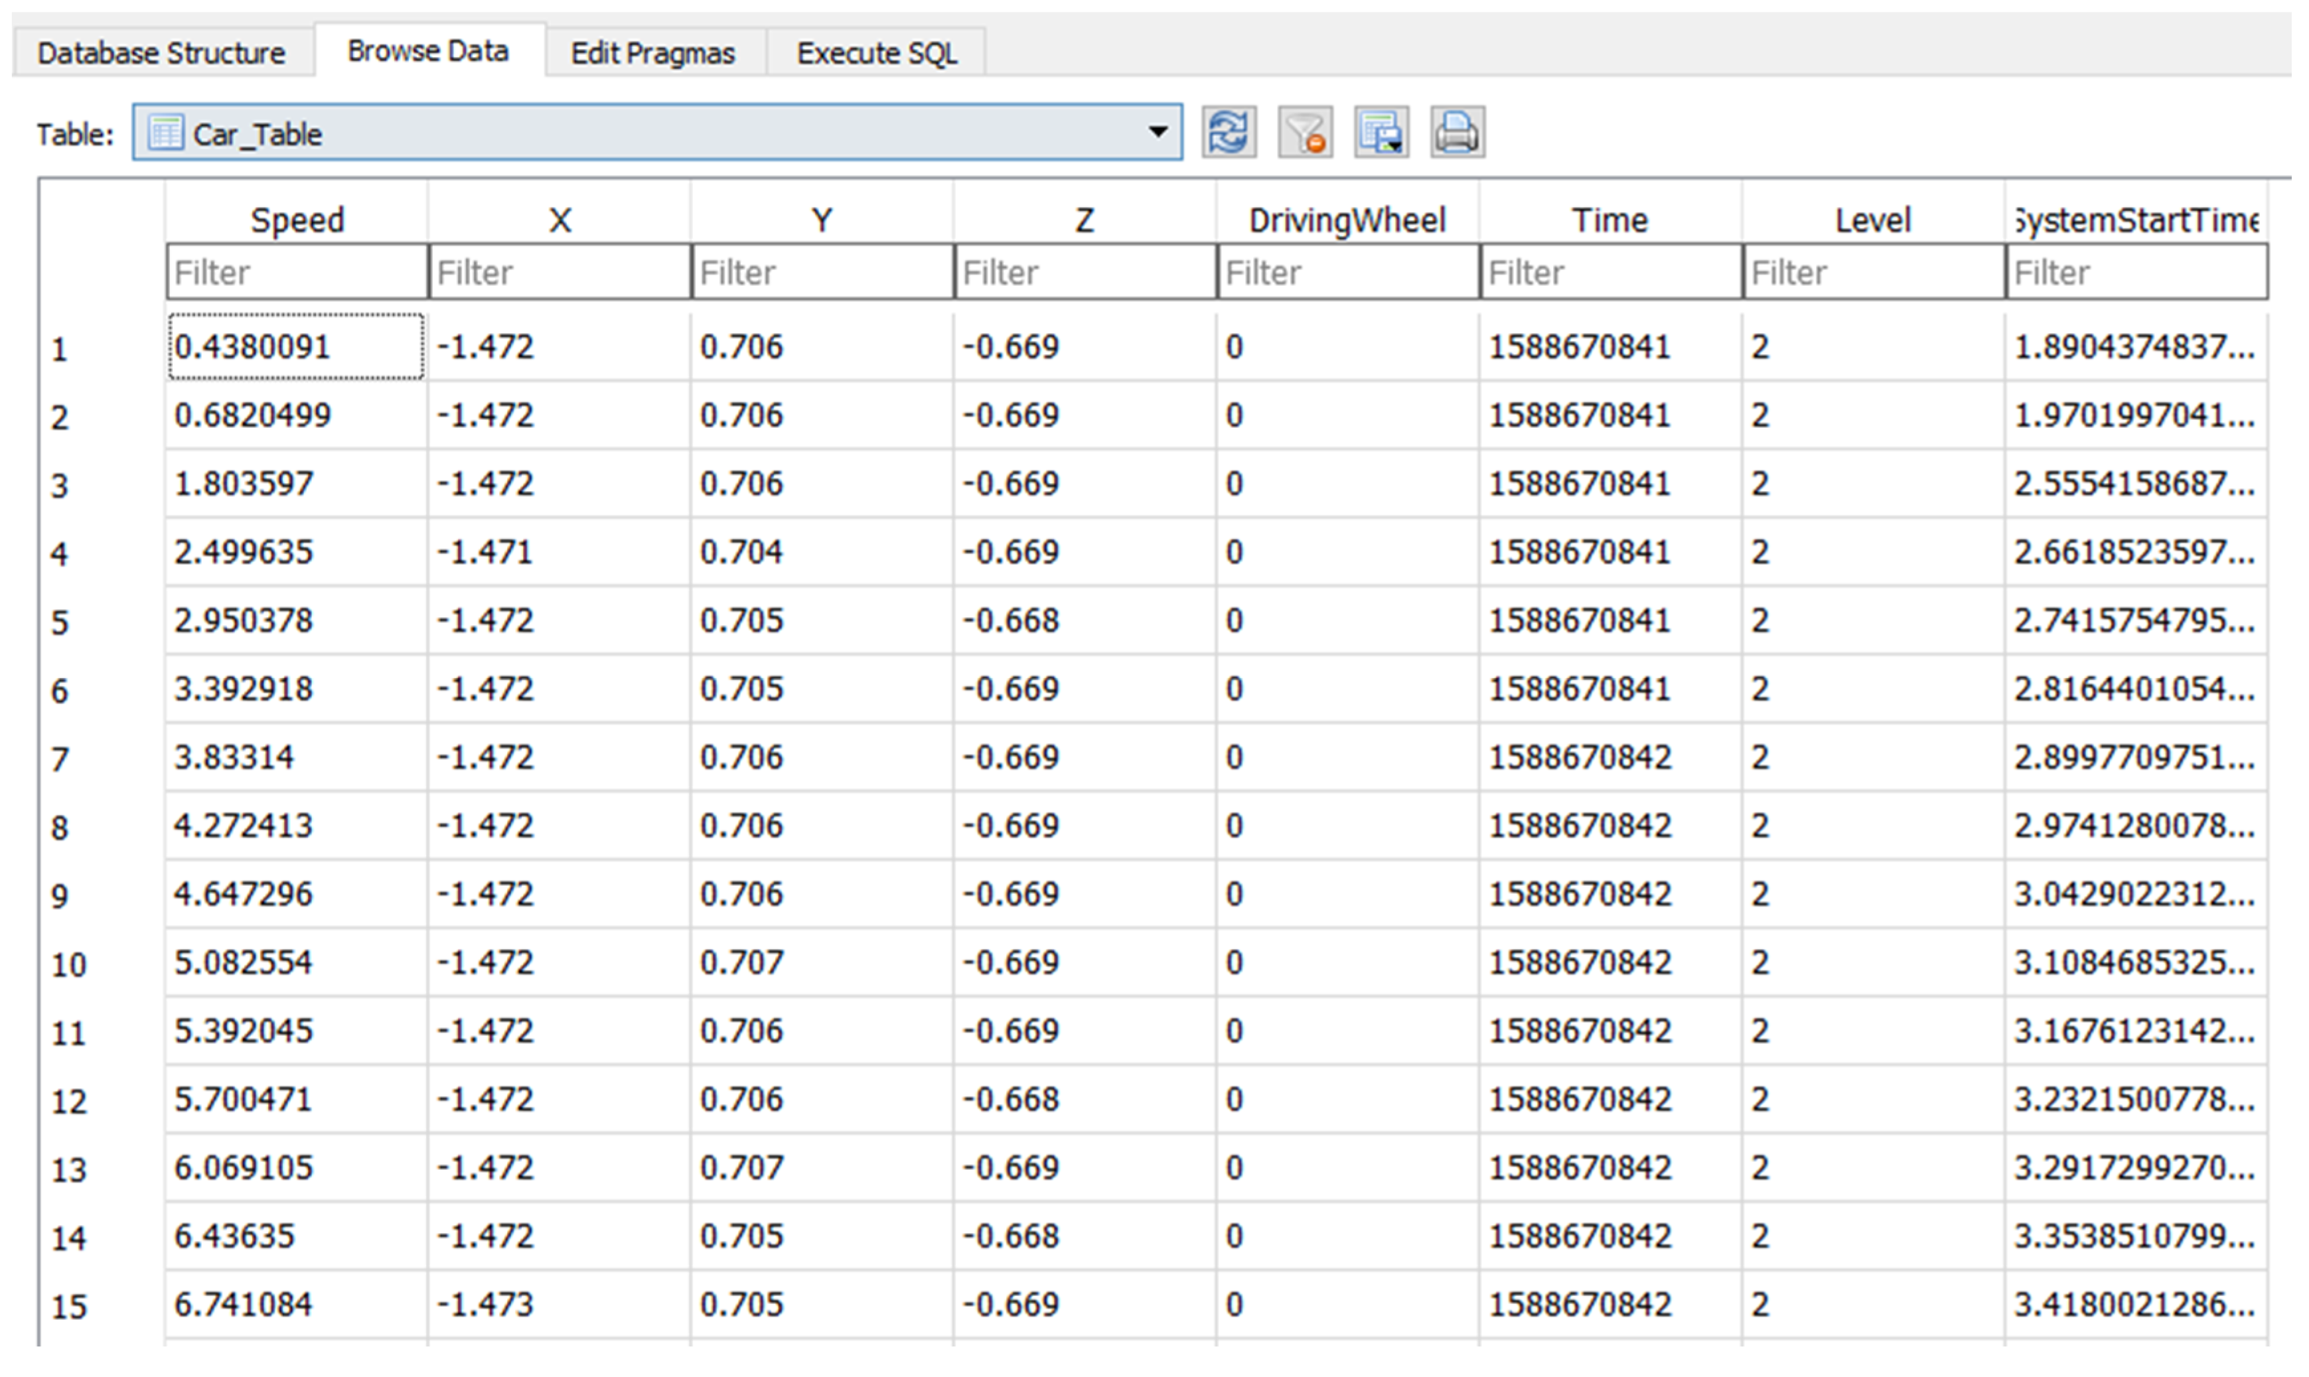The width and height of the screenshot is (2309, 1377).
Task: Click the Speed cell containing 0.4380091
Action: click(295, 347)
